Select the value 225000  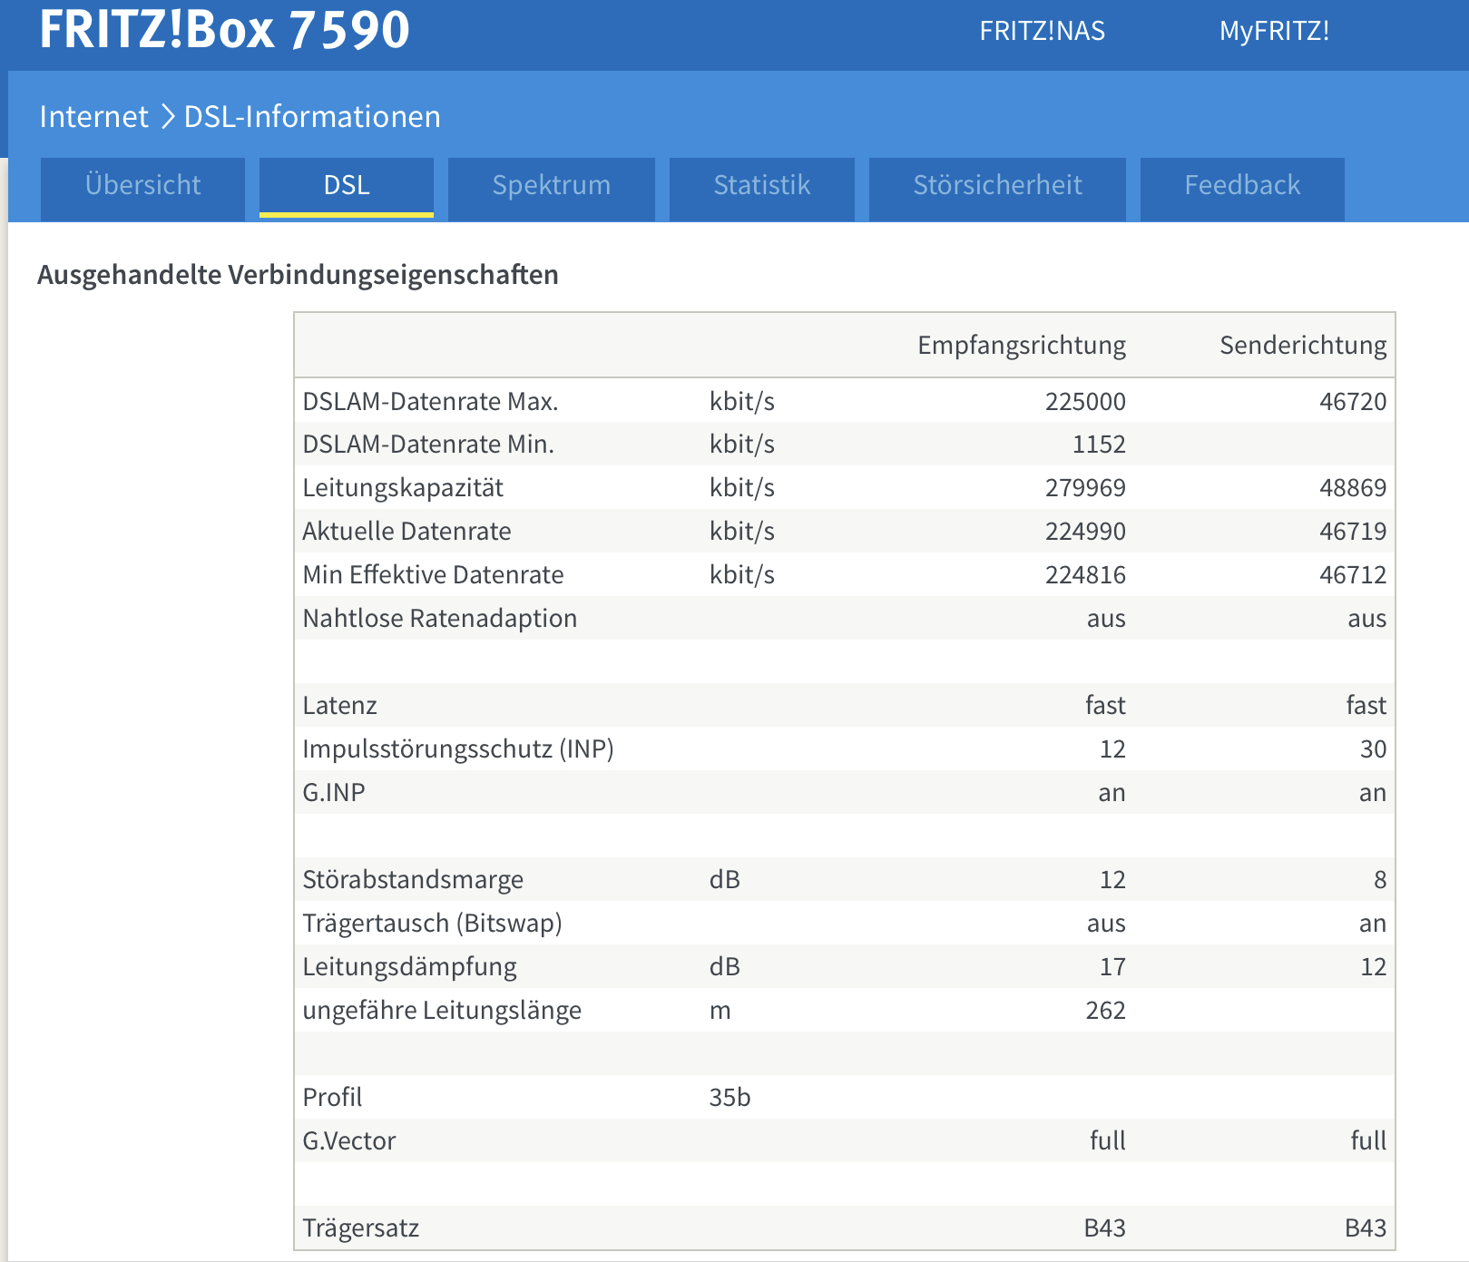coord(1085,401)
